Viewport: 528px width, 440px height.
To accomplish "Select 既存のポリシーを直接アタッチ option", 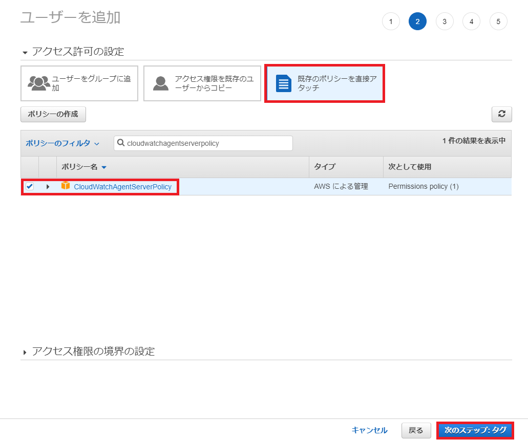I will point(325,83).
